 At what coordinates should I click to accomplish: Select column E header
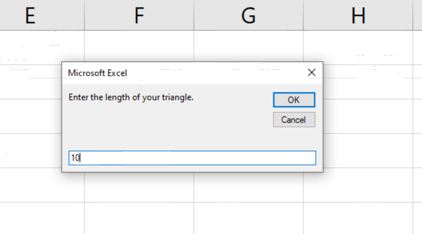(x=31, y=15)
